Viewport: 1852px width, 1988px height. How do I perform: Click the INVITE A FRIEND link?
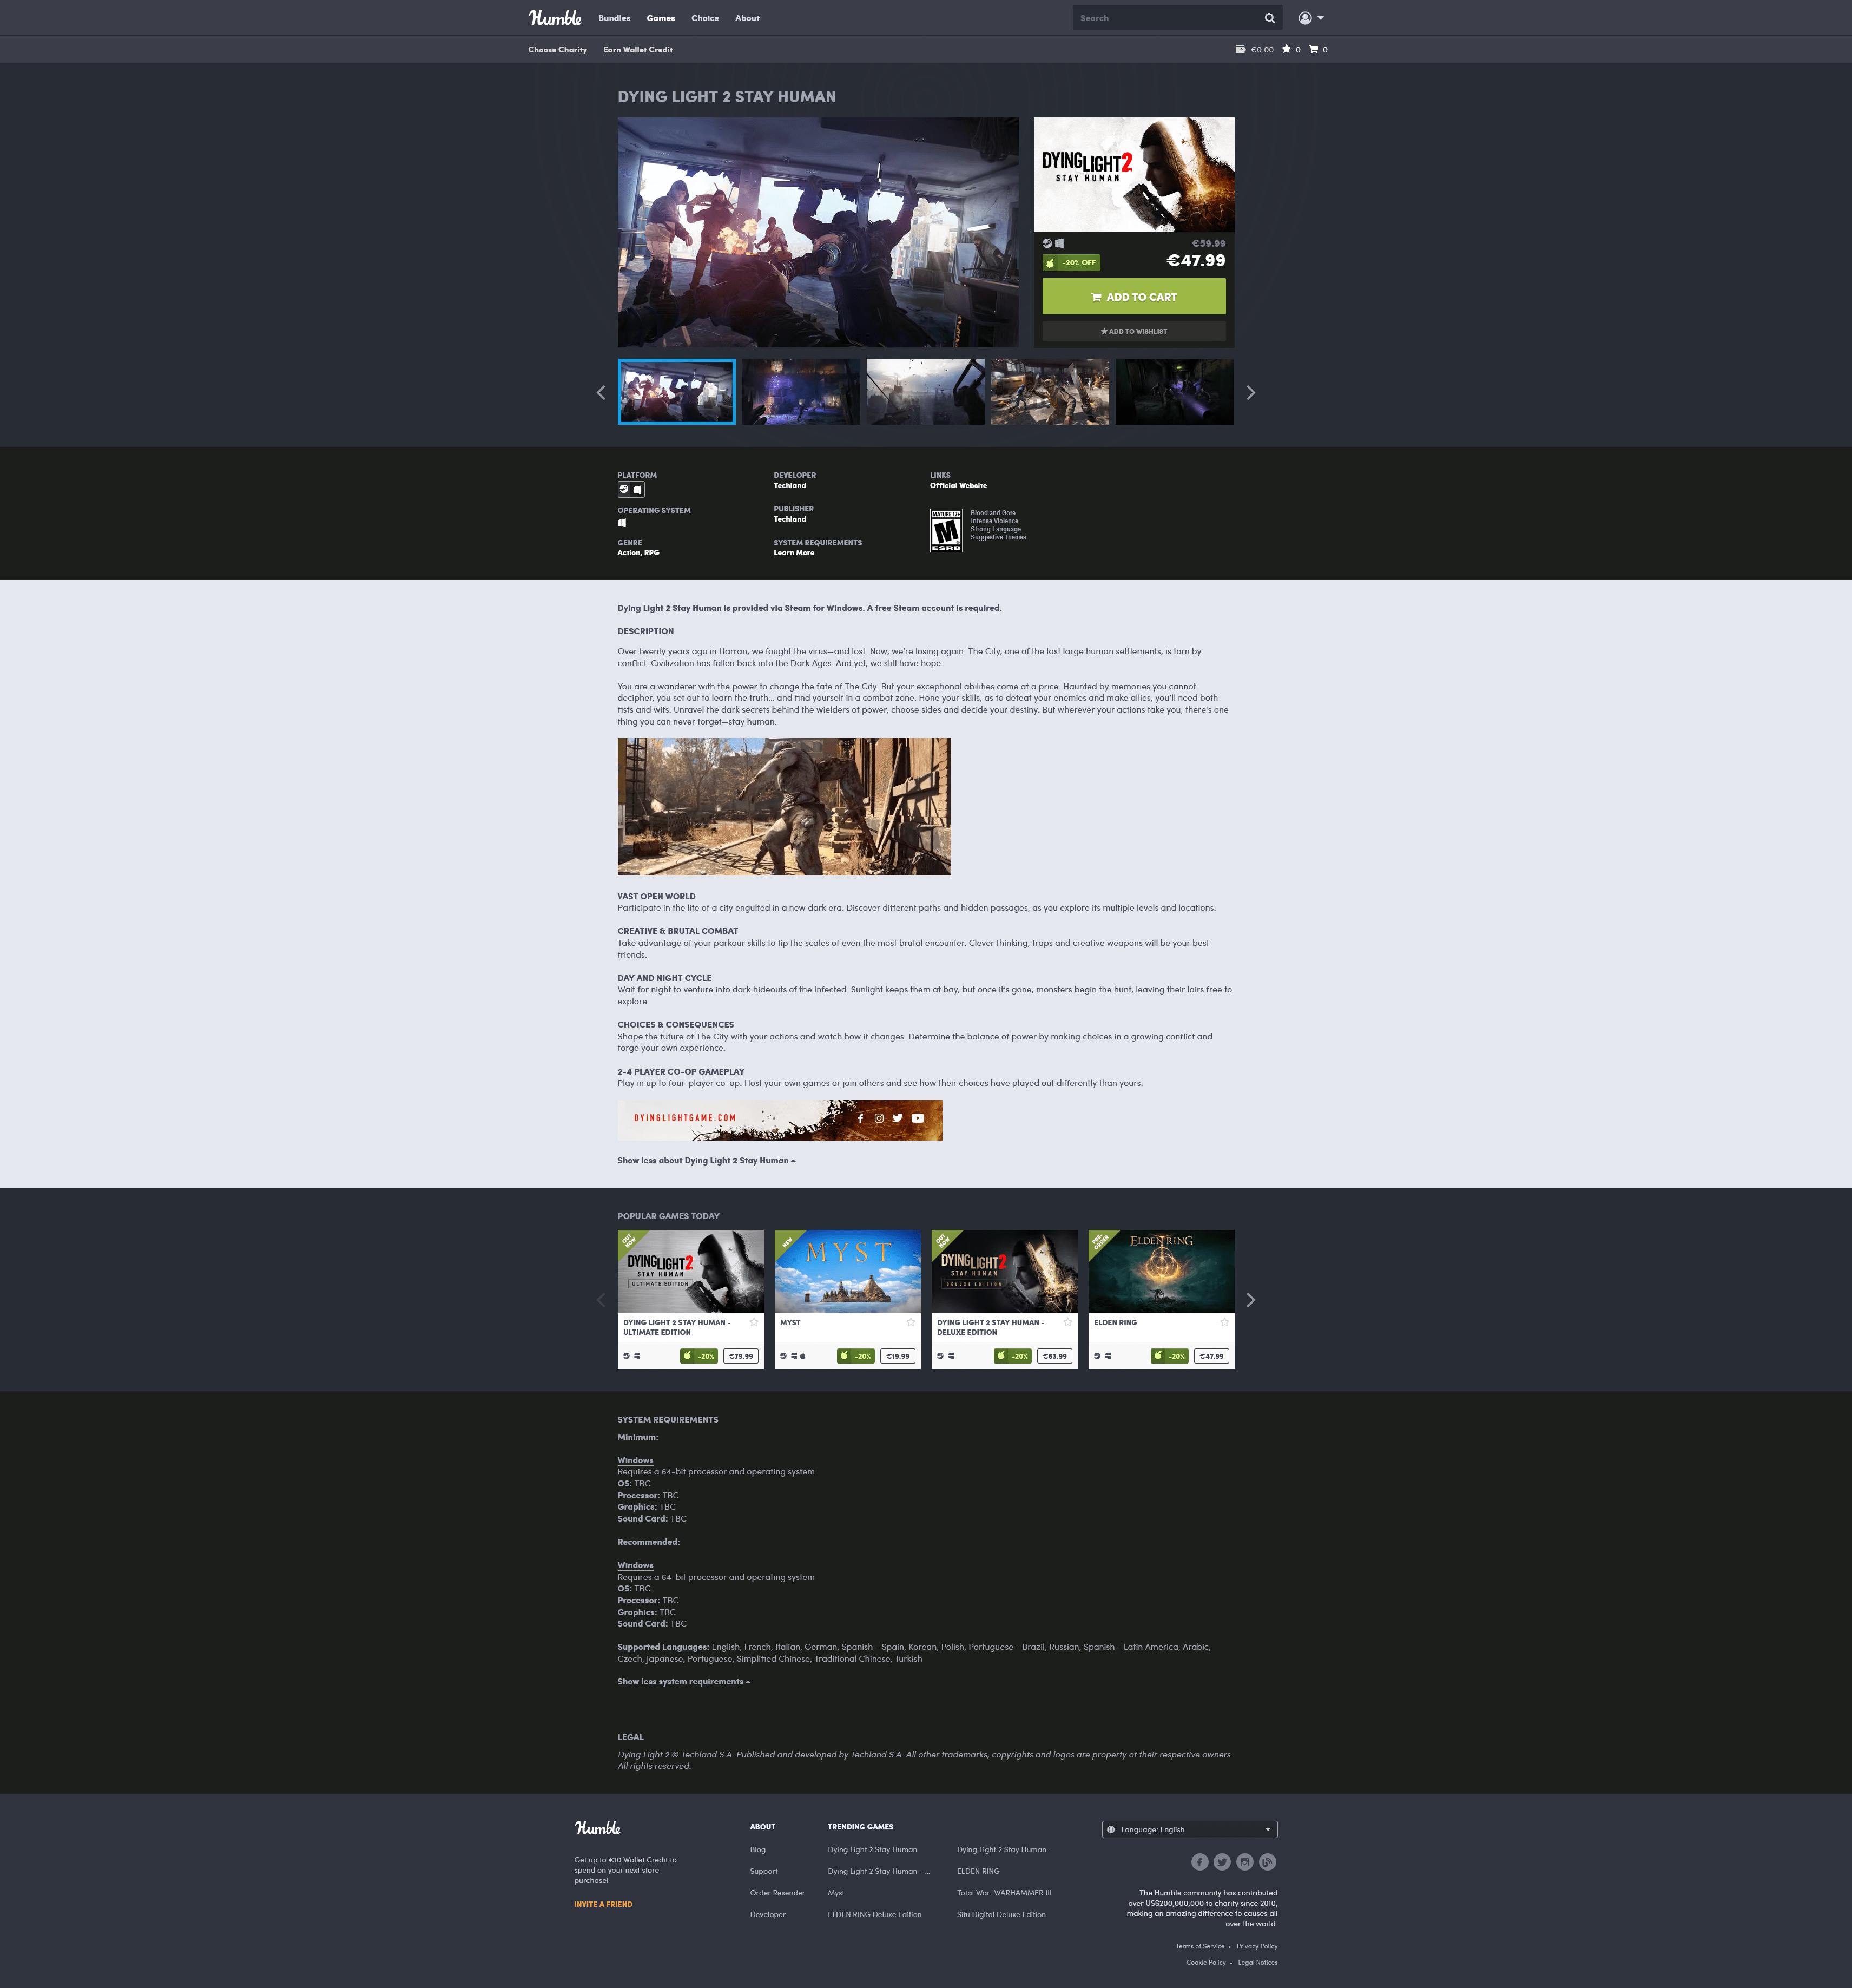pyautogui.click(x=603, y=1904)
